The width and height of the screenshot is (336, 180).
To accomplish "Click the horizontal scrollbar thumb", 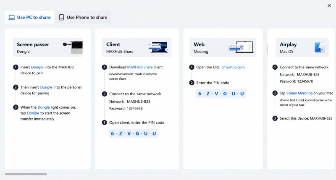I will (26, 174).
